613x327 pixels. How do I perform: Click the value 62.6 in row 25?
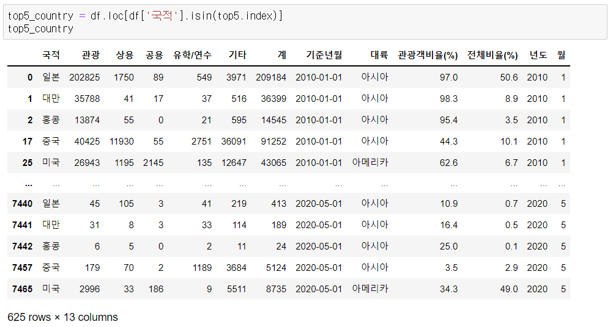tap(449, 163)
